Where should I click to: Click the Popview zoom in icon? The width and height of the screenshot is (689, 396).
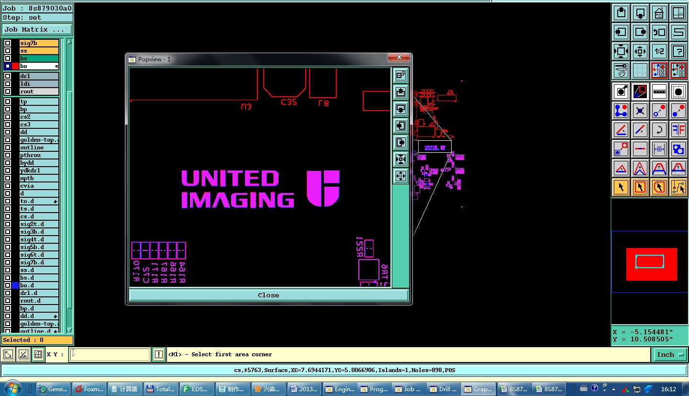pyautogui.click(x=400, y=159)
